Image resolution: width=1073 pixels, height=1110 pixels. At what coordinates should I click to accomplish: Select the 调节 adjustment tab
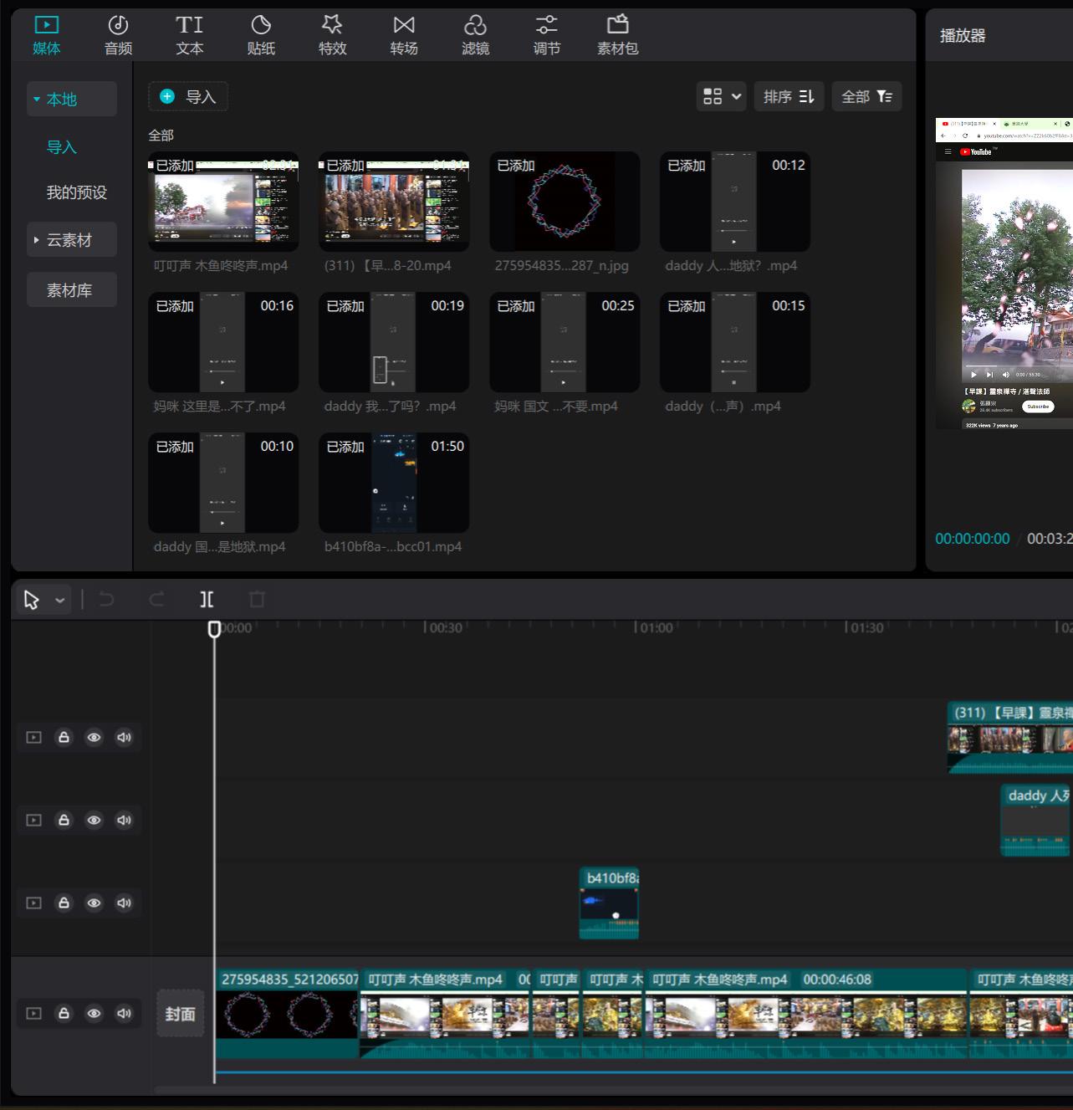(547, 36)
